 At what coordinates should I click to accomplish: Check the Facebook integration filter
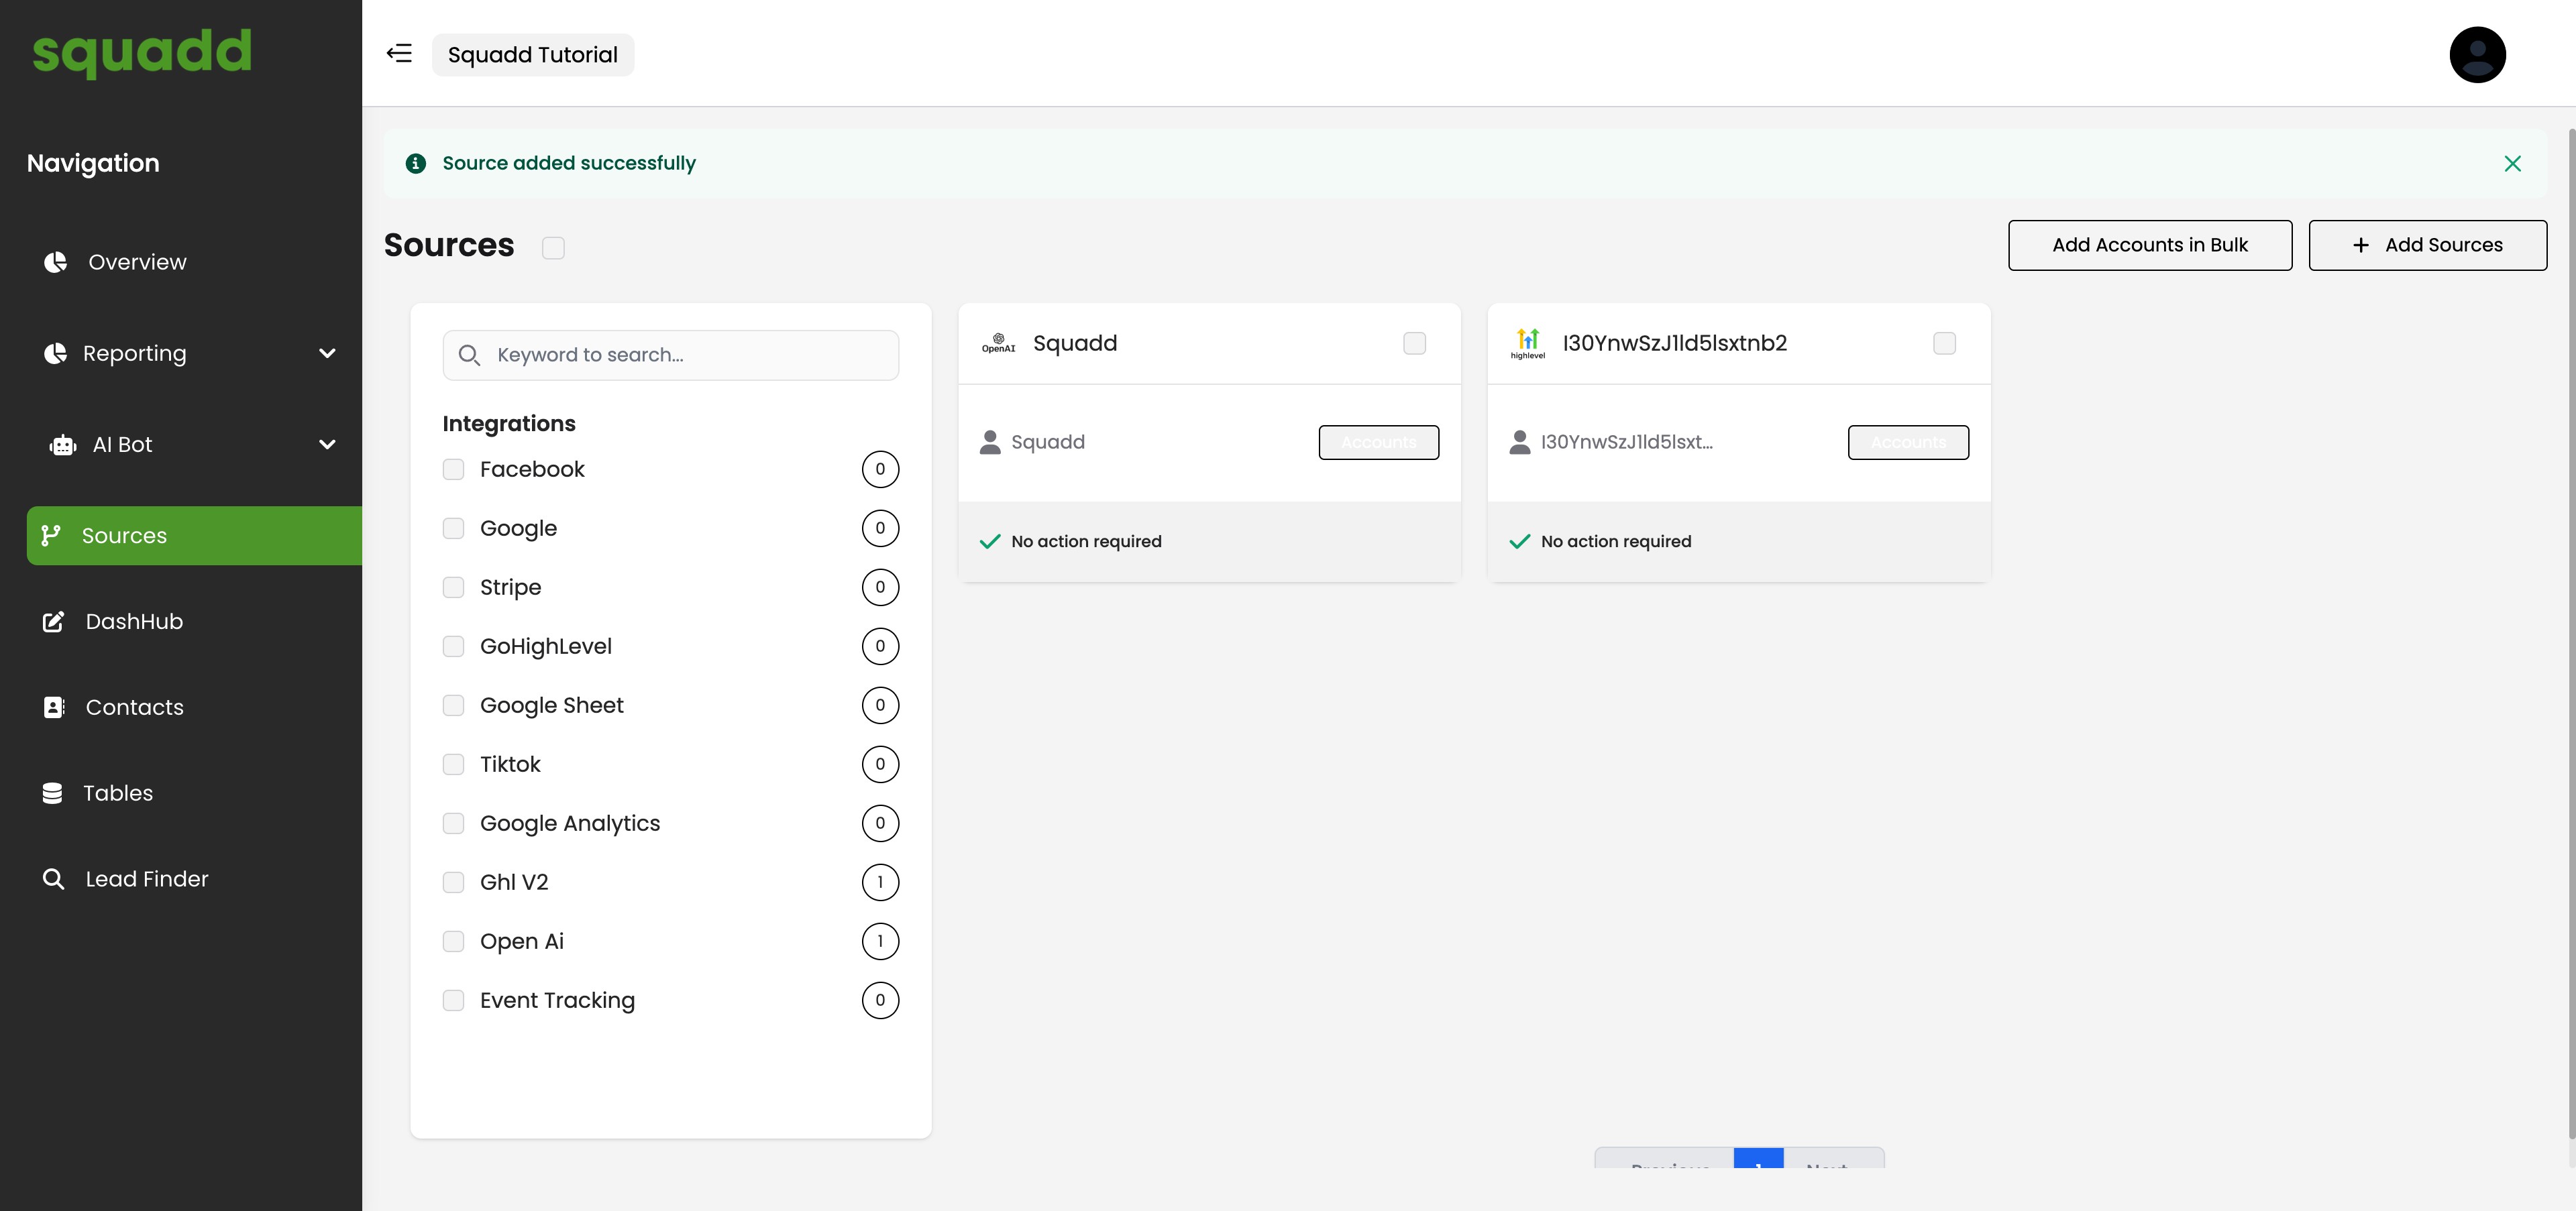pyautogui.click(x=454, y=469)
